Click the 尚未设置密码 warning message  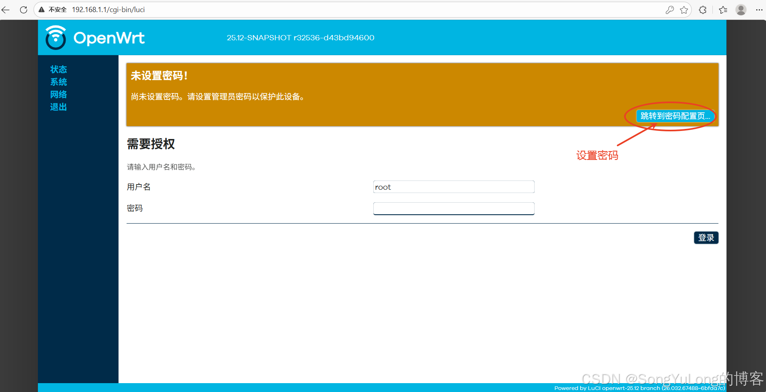click(218, 97)
